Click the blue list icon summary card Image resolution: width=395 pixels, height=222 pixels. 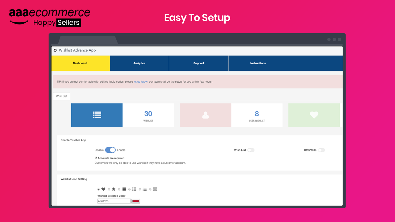(97, 115)
